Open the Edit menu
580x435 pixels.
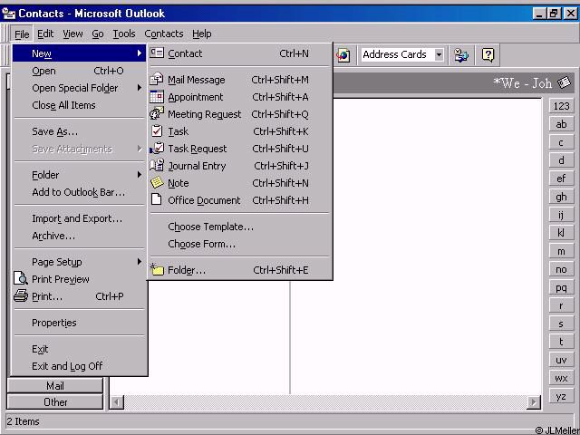pos(45,34)
